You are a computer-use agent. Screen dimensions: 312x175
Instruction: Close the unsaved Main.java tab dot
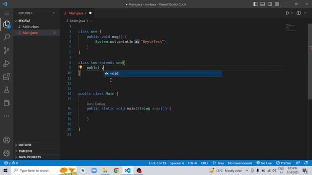click(x=90, y=13)
